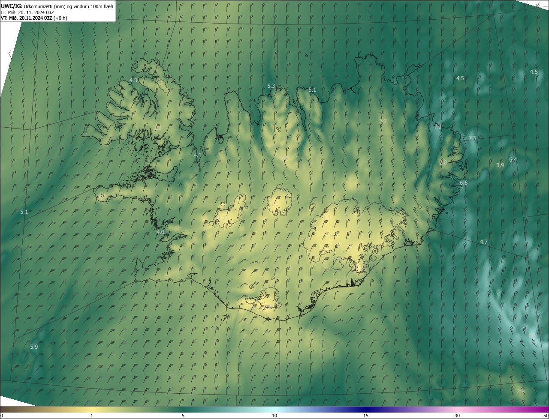Click the 4.0 value on the west coast

point(160,232)
